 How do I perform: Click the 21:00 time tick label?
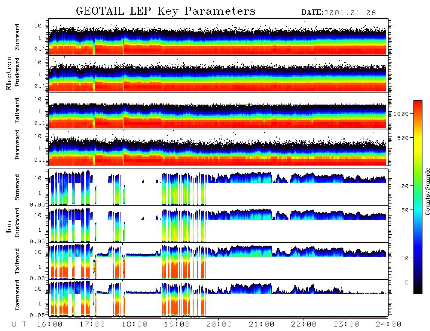[262, 325]
